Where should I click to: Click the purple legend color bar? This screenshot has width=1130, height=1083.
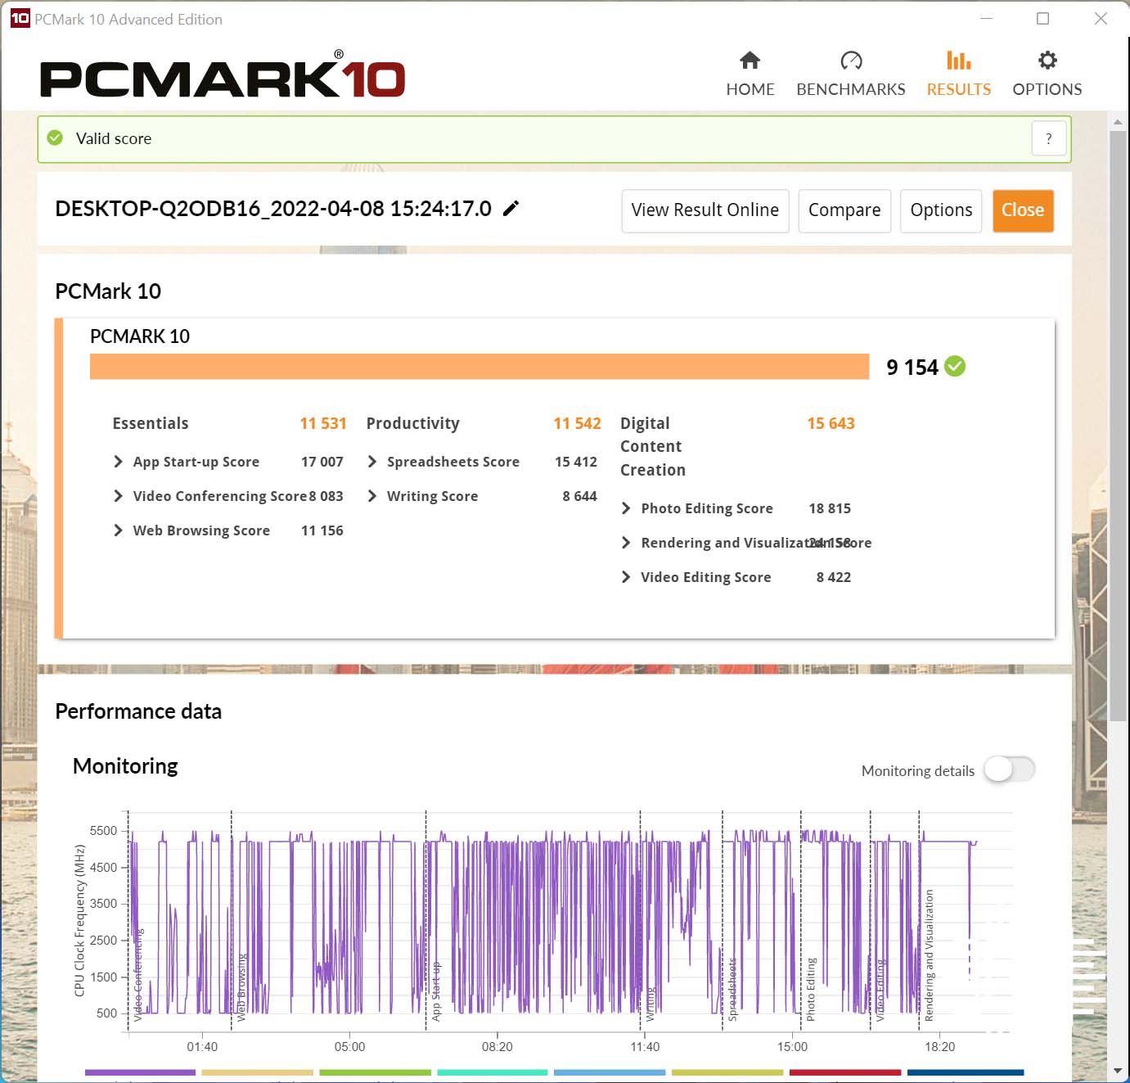[140, 1072]
